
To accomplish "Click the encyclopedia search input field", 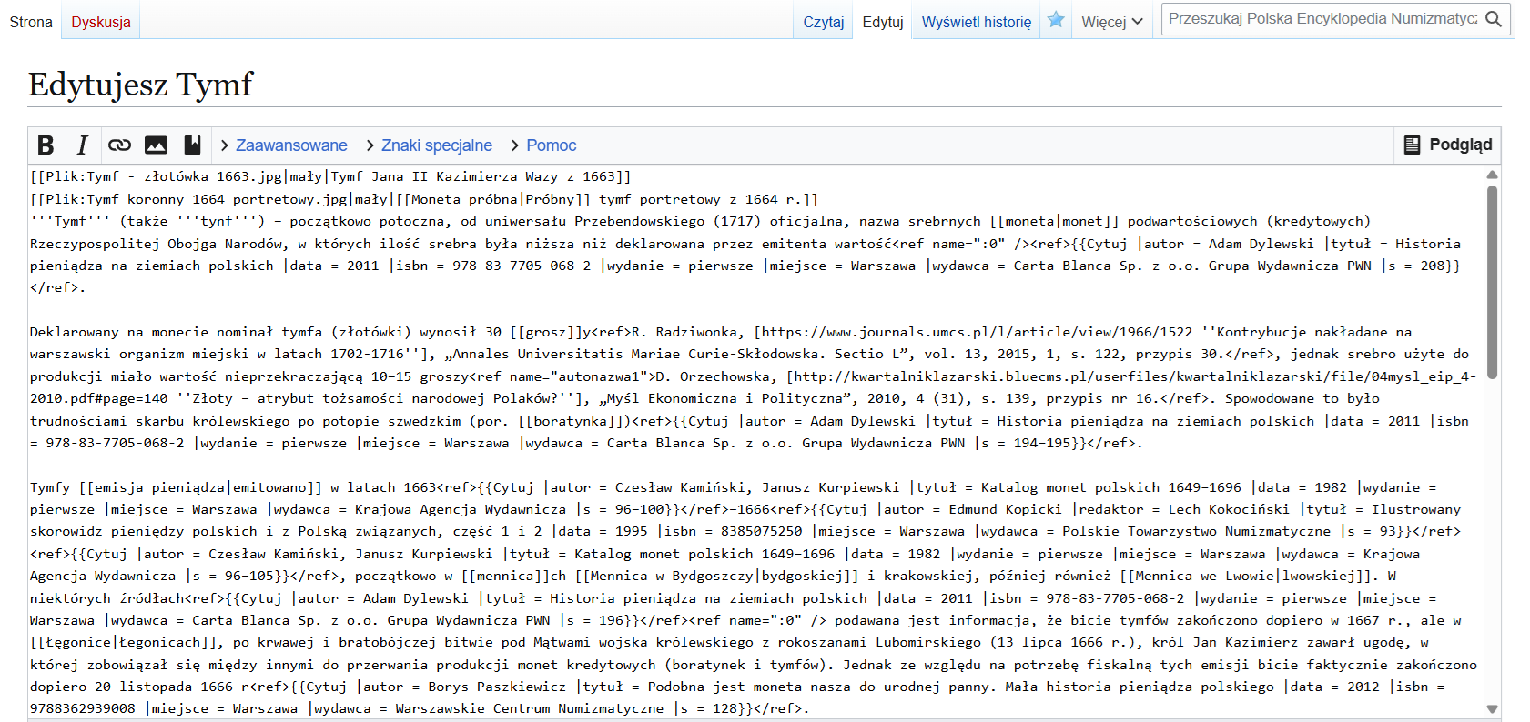I will pyautogui.click(x=1322, y=19).
